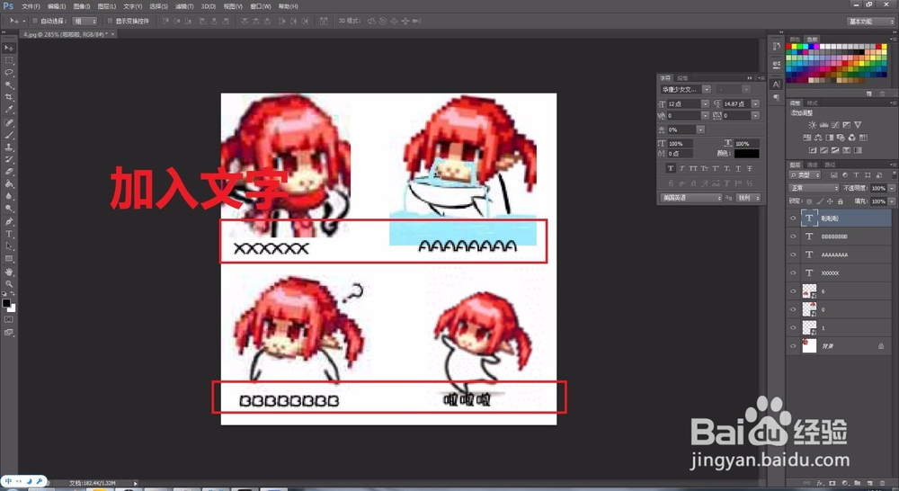The height and width of the screenshot is (491, 899).
Task: Select the Background layer thumbnail
Action: (809, 346)
